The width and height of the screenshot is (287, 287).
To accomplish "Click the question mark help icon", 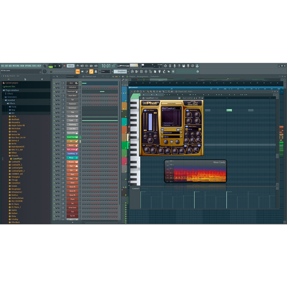I will [x=179, y=66].
